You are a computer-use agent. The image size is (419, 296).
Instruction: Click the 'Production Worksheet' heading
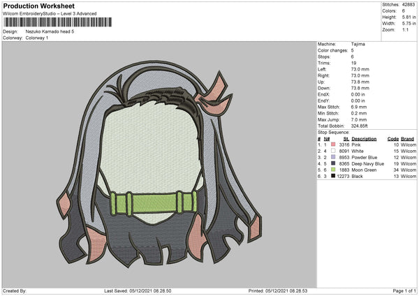(x=39, y=6)
